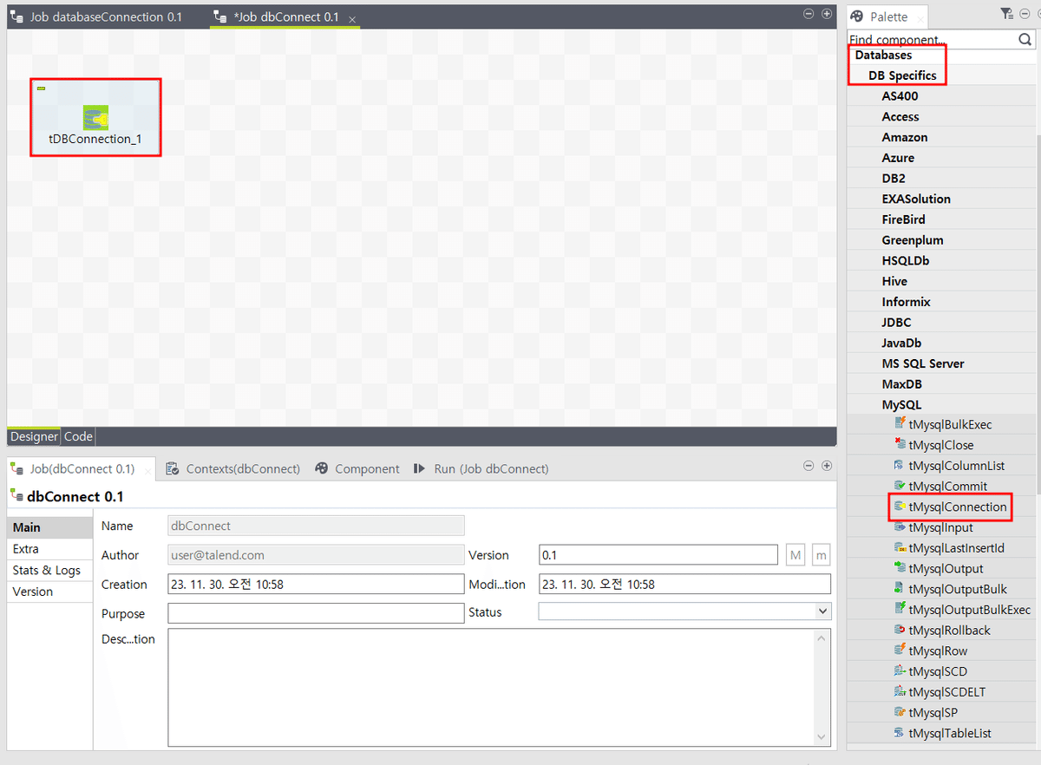Open the Component tab
The width and height of the screenshot is (1041, 765).
[x=357, y=468]
